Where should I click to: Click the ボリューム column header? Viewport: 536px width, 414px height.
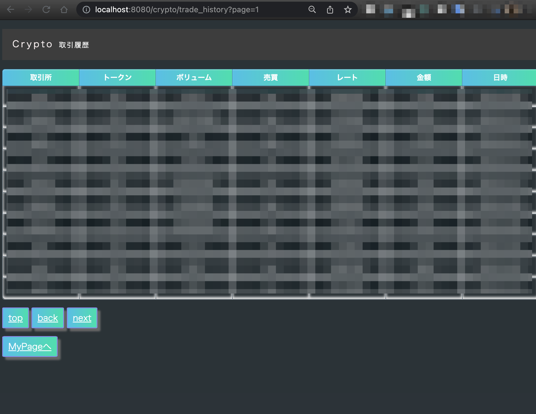[194, 77]
